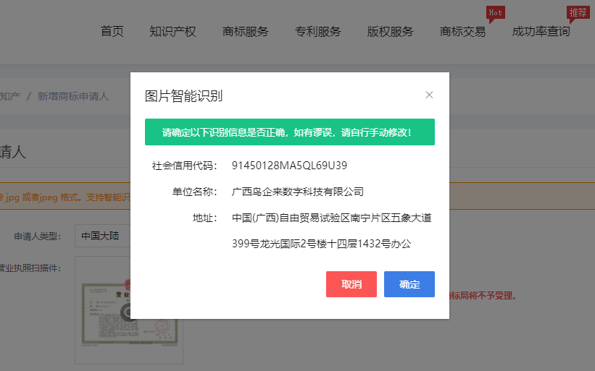Click the green notice banner 请确定以下识别信息是否正确
The image size is (595, 371).
(x=290, y=132)
